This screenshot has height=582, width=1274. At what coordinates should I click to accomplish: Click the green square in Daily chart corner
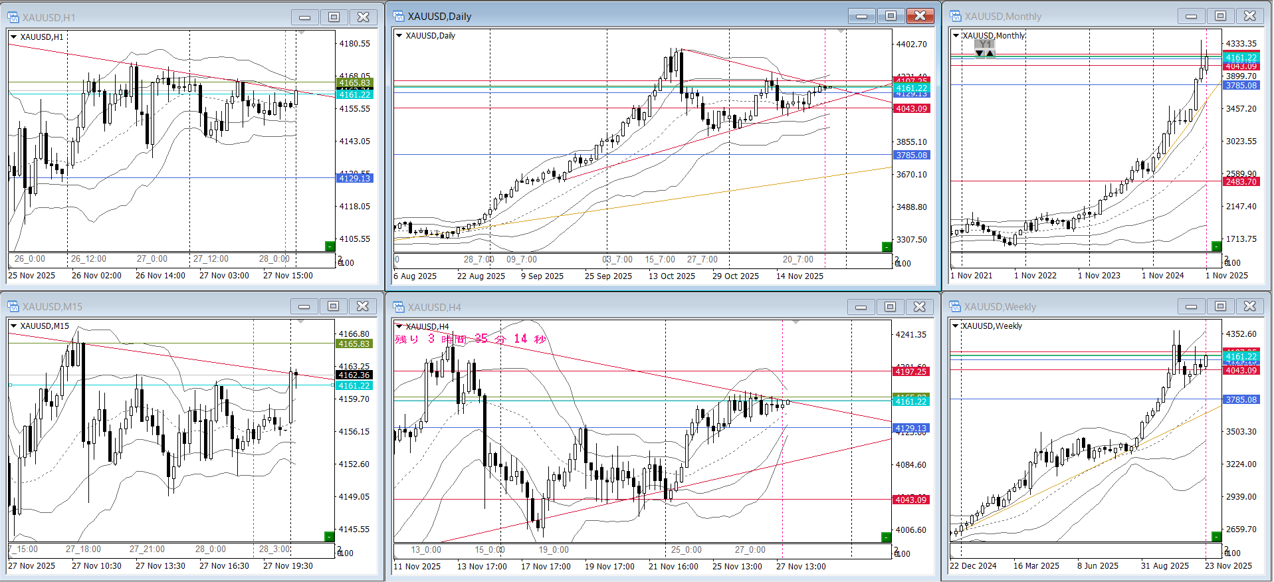coord(886,247)
